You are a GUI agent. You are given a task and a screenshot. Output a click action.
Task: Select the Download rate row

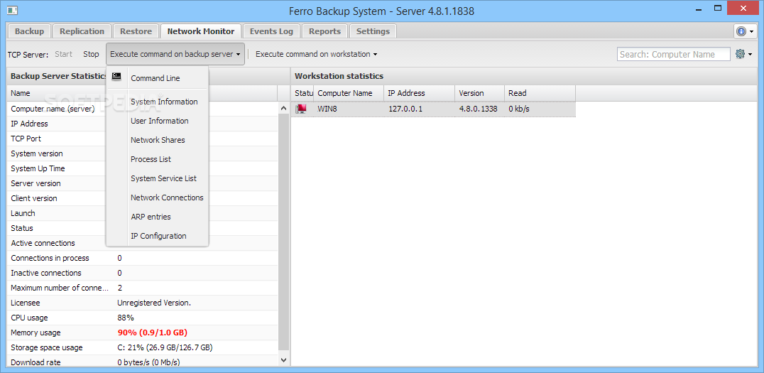(143, 362)
